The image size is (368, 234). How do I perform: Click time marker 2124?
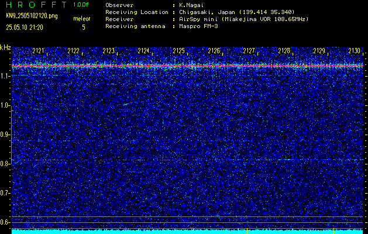(143, 51)
